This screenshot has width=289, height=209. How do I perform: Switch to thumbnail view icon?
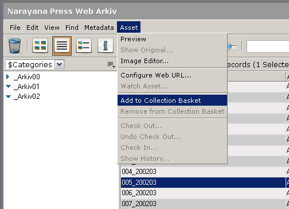click(40, 45)
